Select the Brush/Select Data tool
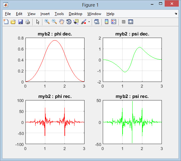The width and height of the screenshot is (181, 161). 84,22
